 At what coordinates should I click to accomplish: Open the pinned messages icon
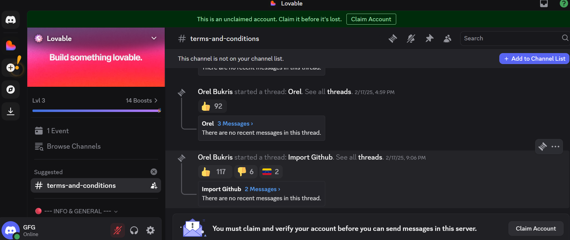429,38
